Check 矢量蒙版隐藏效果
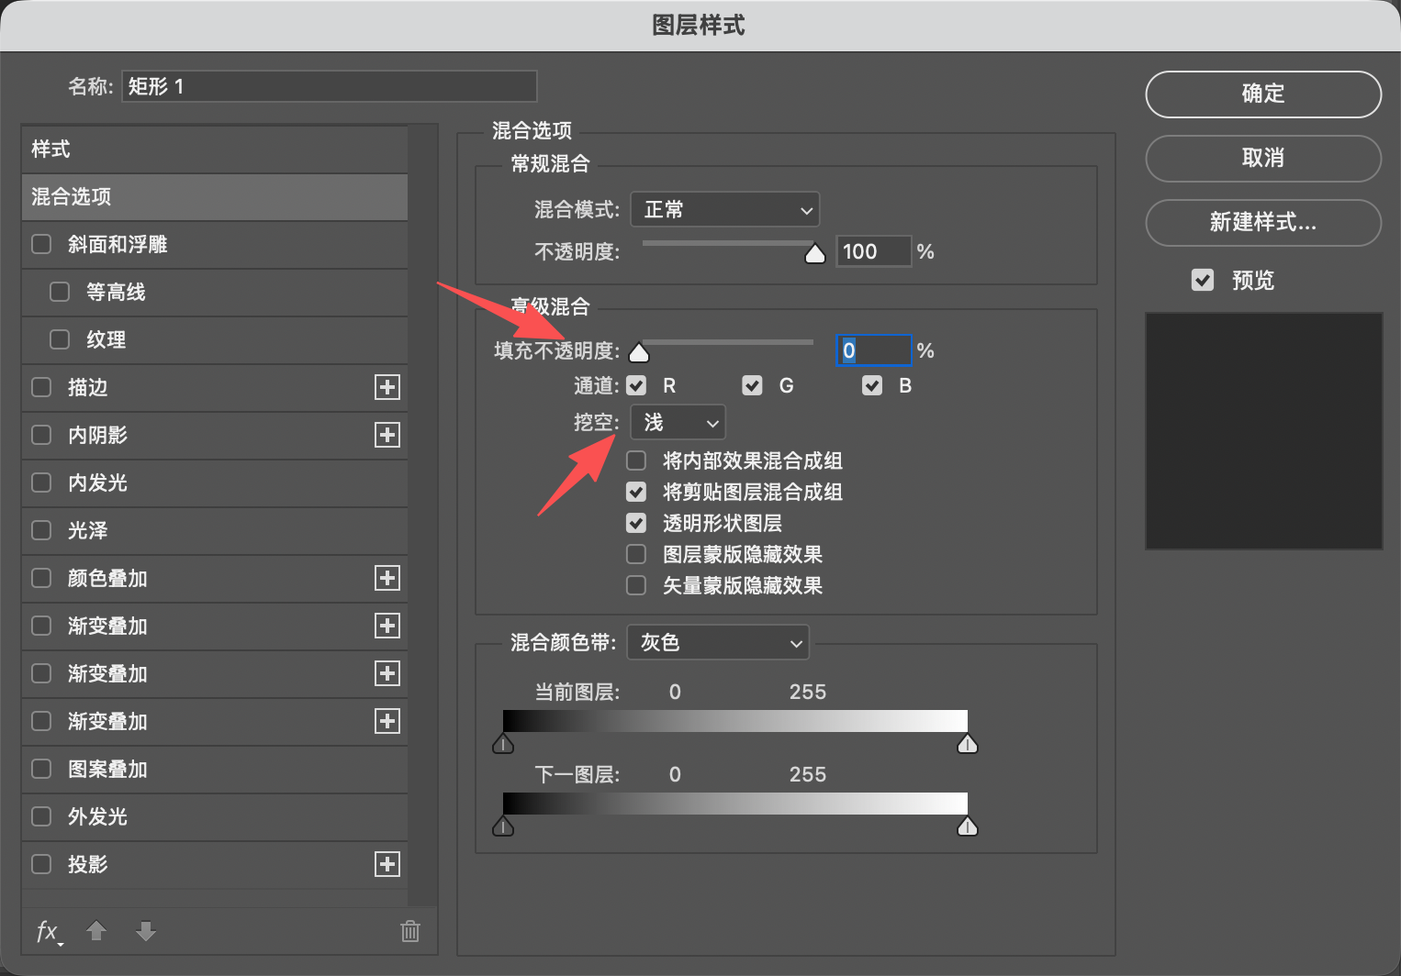The image size is (1401, 976). click(x=636, y=585)
